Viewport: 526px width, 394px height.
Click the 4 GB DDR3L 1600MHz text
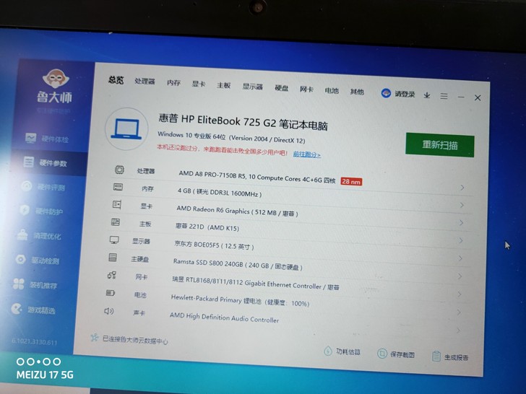point(220,193)
